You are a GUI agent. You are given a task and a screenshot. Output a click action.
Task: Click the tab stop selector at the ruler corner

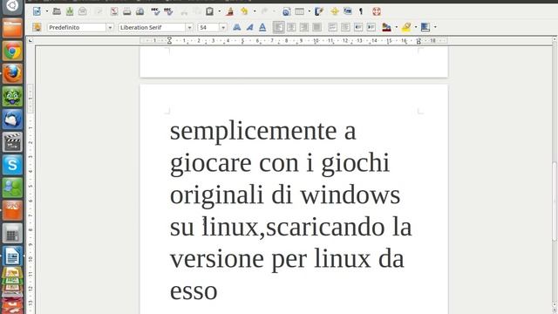[x=31, y=41]
